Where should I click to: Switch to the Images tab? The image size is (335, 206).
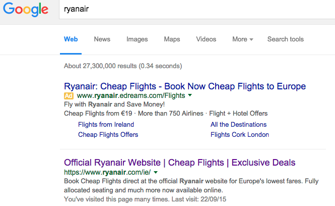pos(137,39)
